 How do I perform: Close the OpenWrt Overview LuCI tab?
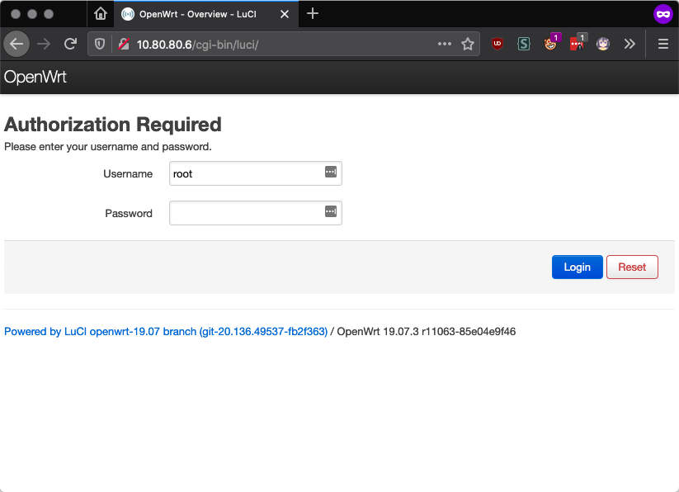[285, 14]
